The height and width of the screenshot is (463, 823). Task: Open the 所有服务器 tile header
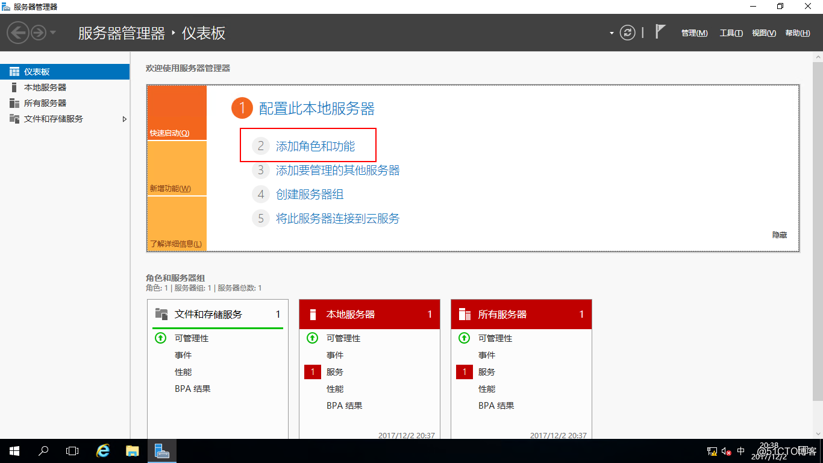point(521,314)
